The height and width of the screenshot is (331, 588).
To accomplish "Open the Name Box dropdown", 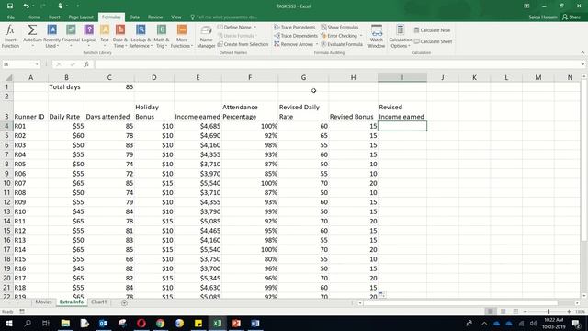I will tap(37, 64).
